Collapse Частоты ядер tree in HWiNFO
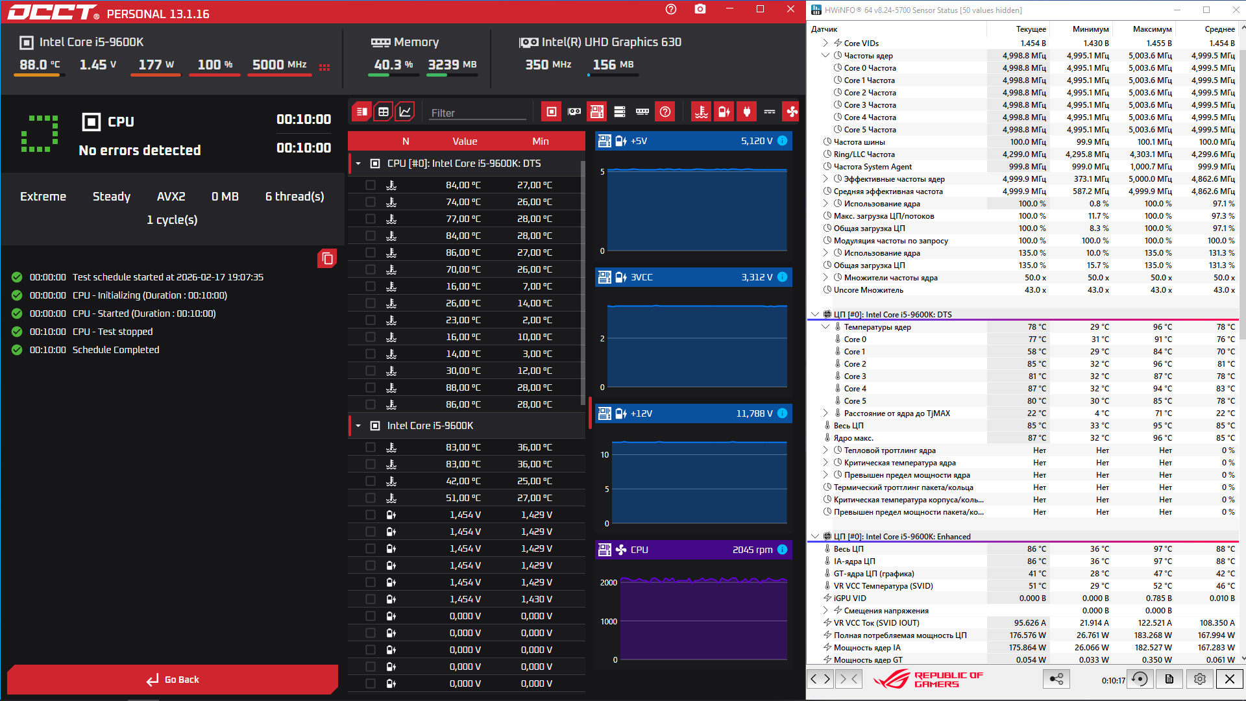The width and height of the screenshot is (1246, 701). click(825, 56)
